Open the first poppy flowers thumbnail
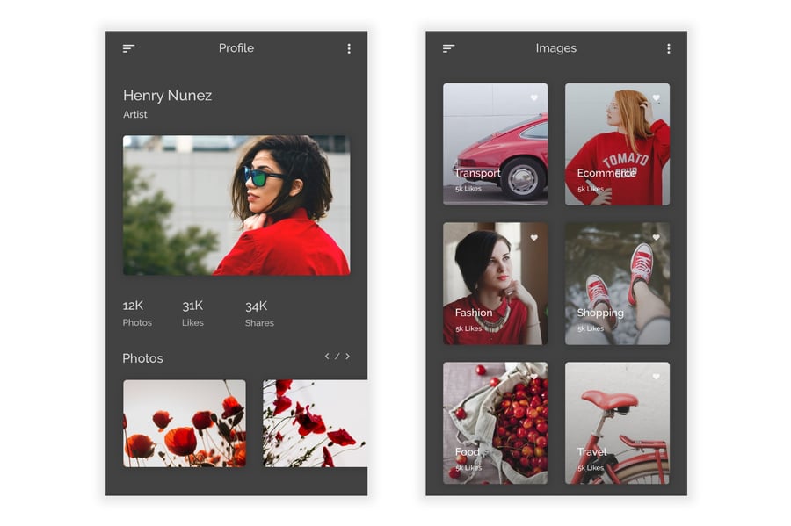Screen dimensions: 791x526 pyautogui.click(x=185, y=423)
